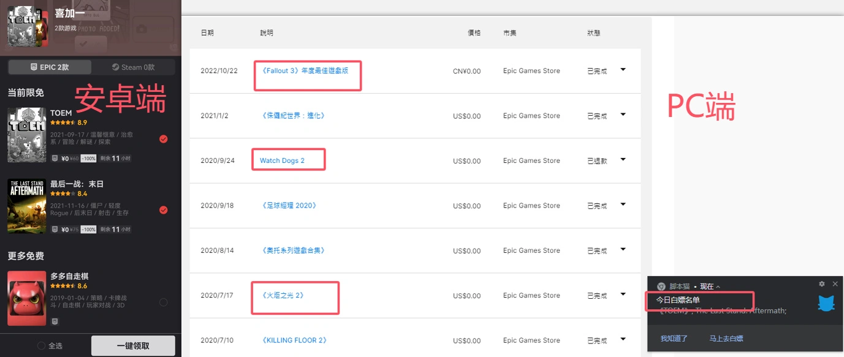Image resolution: width=844 pixels, height=357 pixels.
Task: Click Chrome icon beside 脚本猫
Action: [661, 287]
